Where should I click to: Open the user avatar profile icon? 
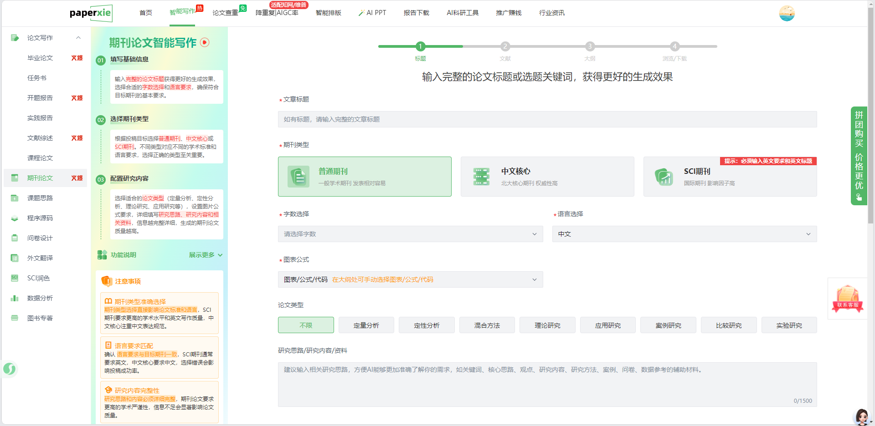coord(787,13)
